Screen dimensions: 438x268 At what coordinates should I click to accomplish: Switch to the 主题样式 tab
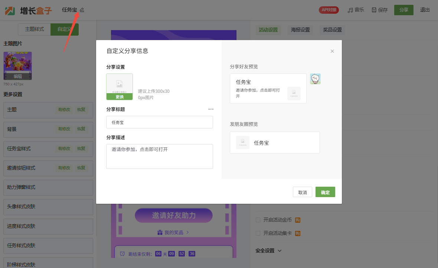pyautogui.click(x=34, y=29)
